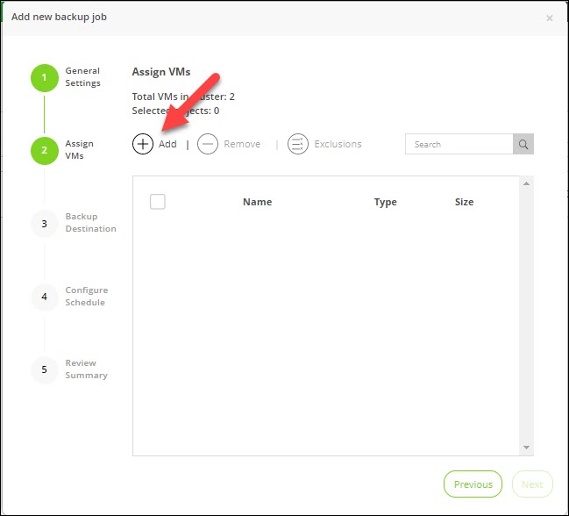Sort VMs by Name column header
The image size is (569, 516).
coord(257,202)
